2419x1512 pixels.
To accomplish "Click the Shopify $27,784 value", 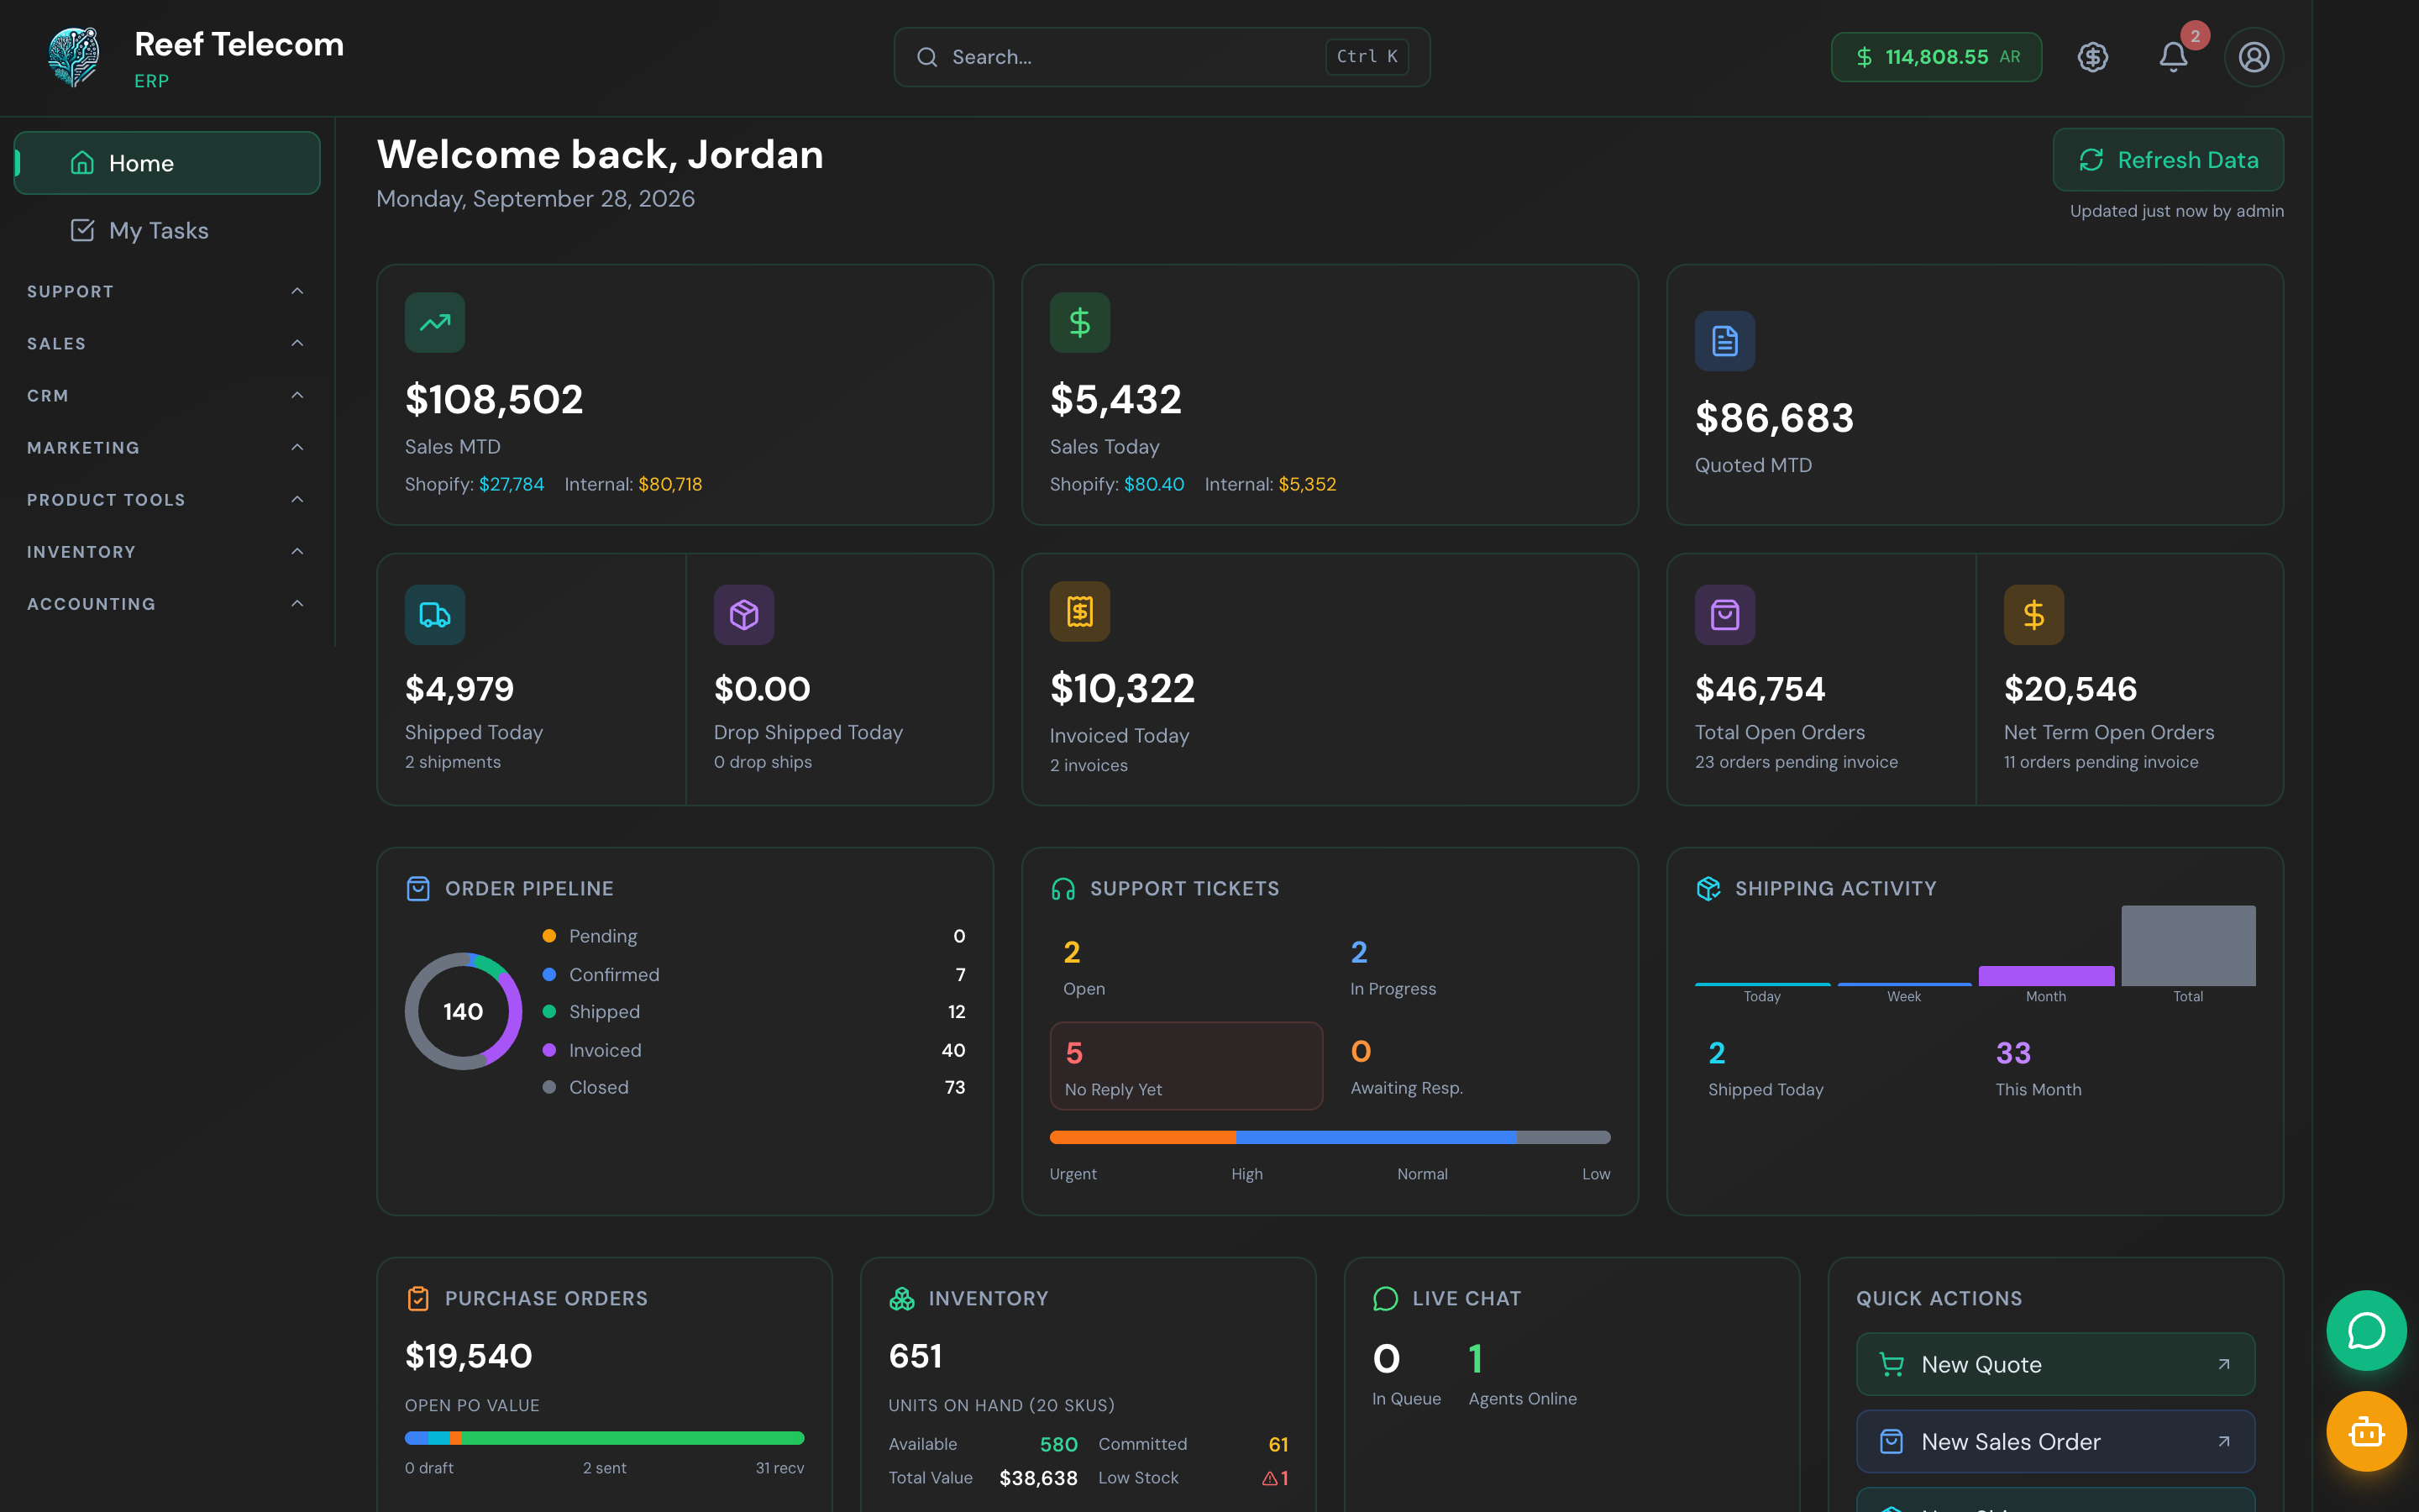I will (512, 484).
